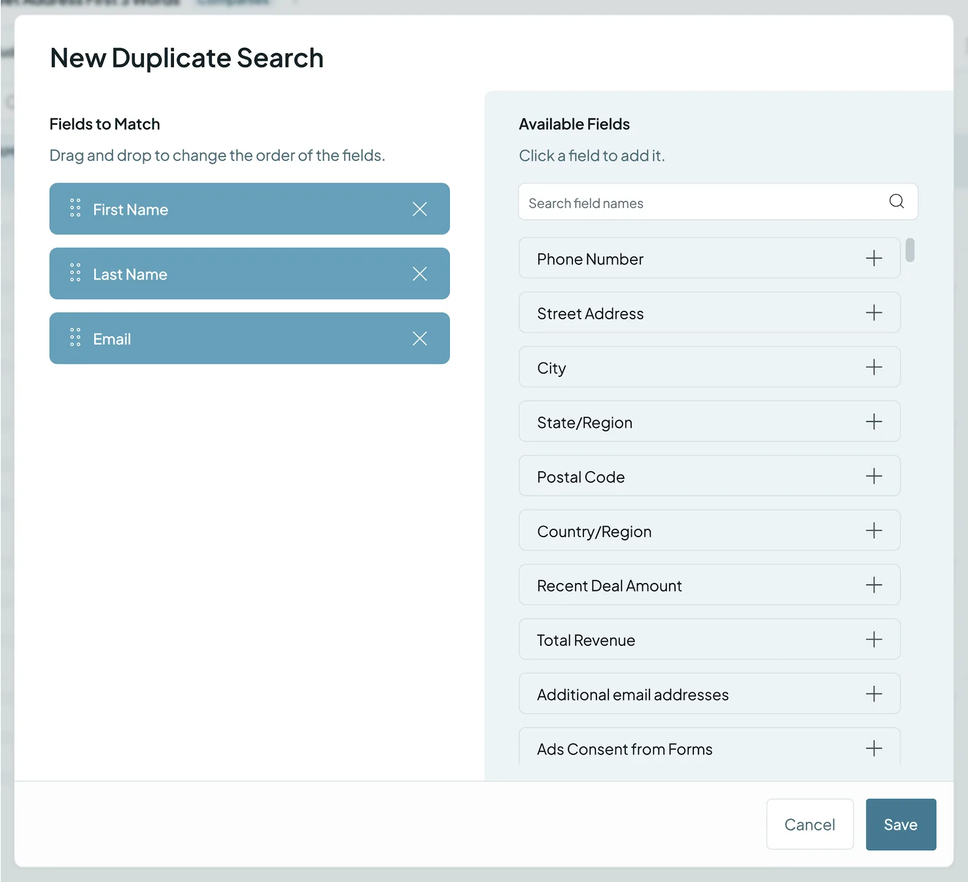Add City using its plus icon
This screenshot has height=882, width=968.
click(874, 367)
